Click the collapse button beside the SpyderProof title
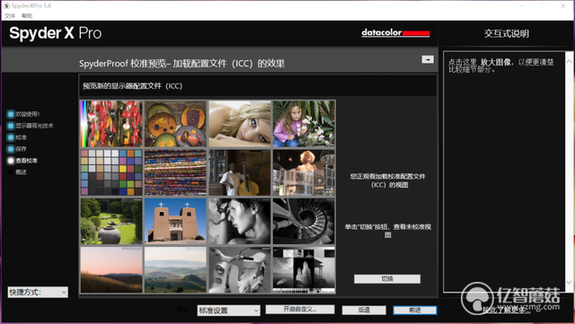 click(x=428, y=59)
